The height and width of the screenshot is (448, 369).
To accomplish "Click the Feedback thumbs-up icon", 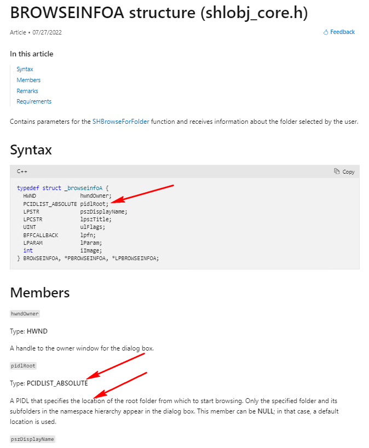I will point(326,32).
